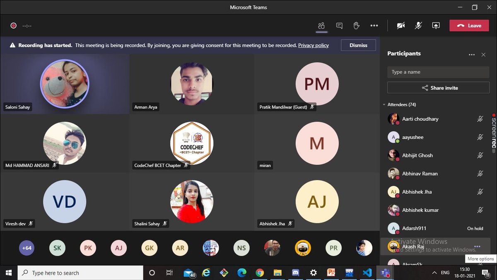Click muted mic icon beside Abhijit Ghosh
Image resolution: width=497 pixels, height=280 pixels.
click(x=480, y=155)
